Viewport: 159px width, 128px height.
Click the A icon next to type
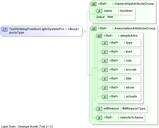[105, 43]
